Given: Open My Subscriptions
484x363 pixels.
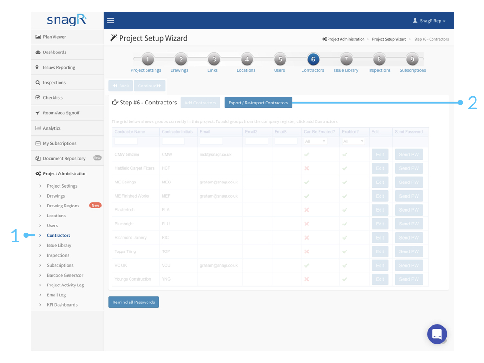Looking at the screenshot, I should [67, 143].
